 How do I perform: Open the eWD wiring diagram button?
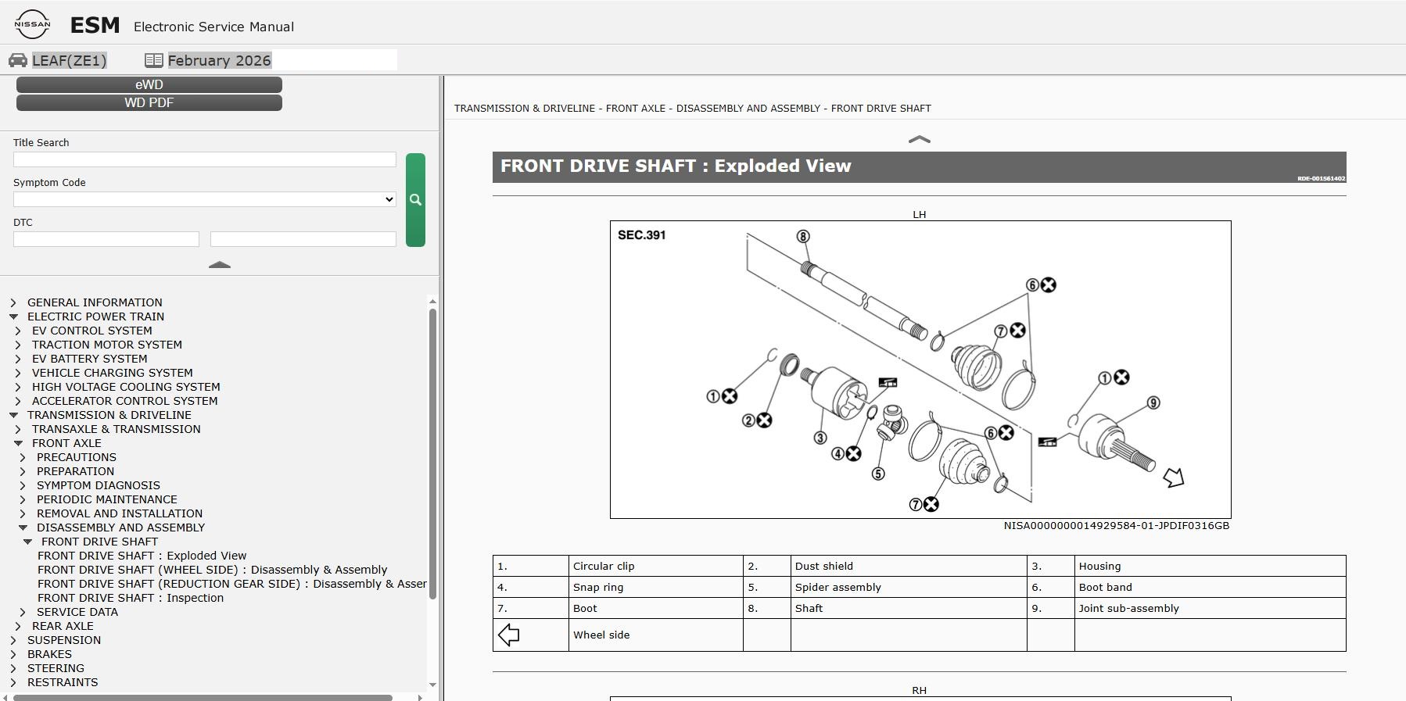149,84
